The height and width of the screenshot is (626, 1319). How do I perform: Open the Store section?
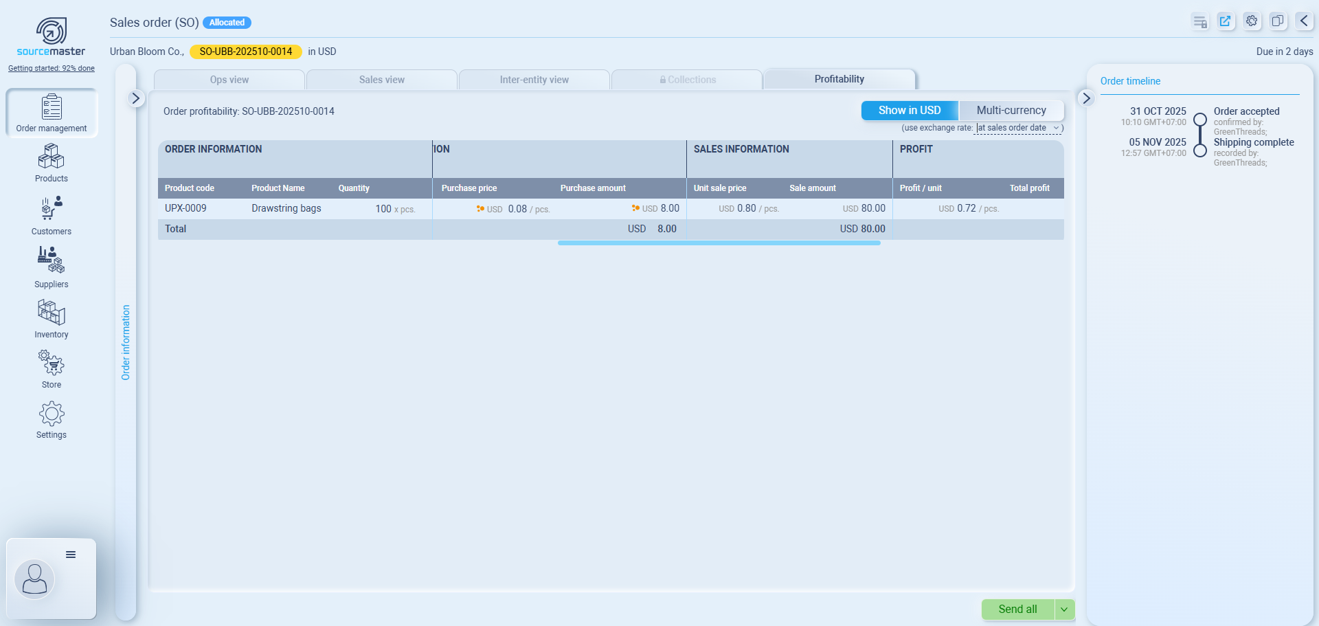pyautogui.click(x=52, y=369)
